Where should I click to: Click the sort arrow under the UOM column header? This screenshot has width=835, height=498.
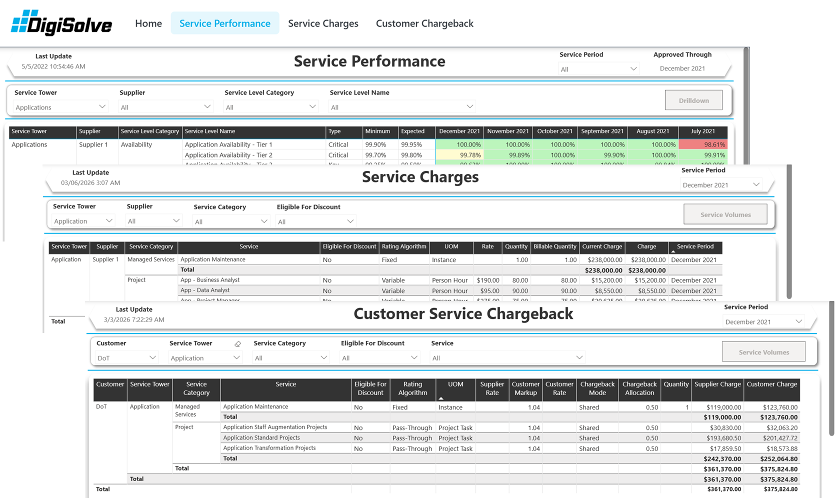[x=440, y=397]
